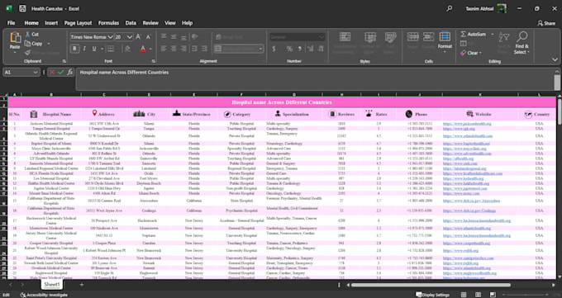Open Insert Function fx dialog

pos(70,72)
